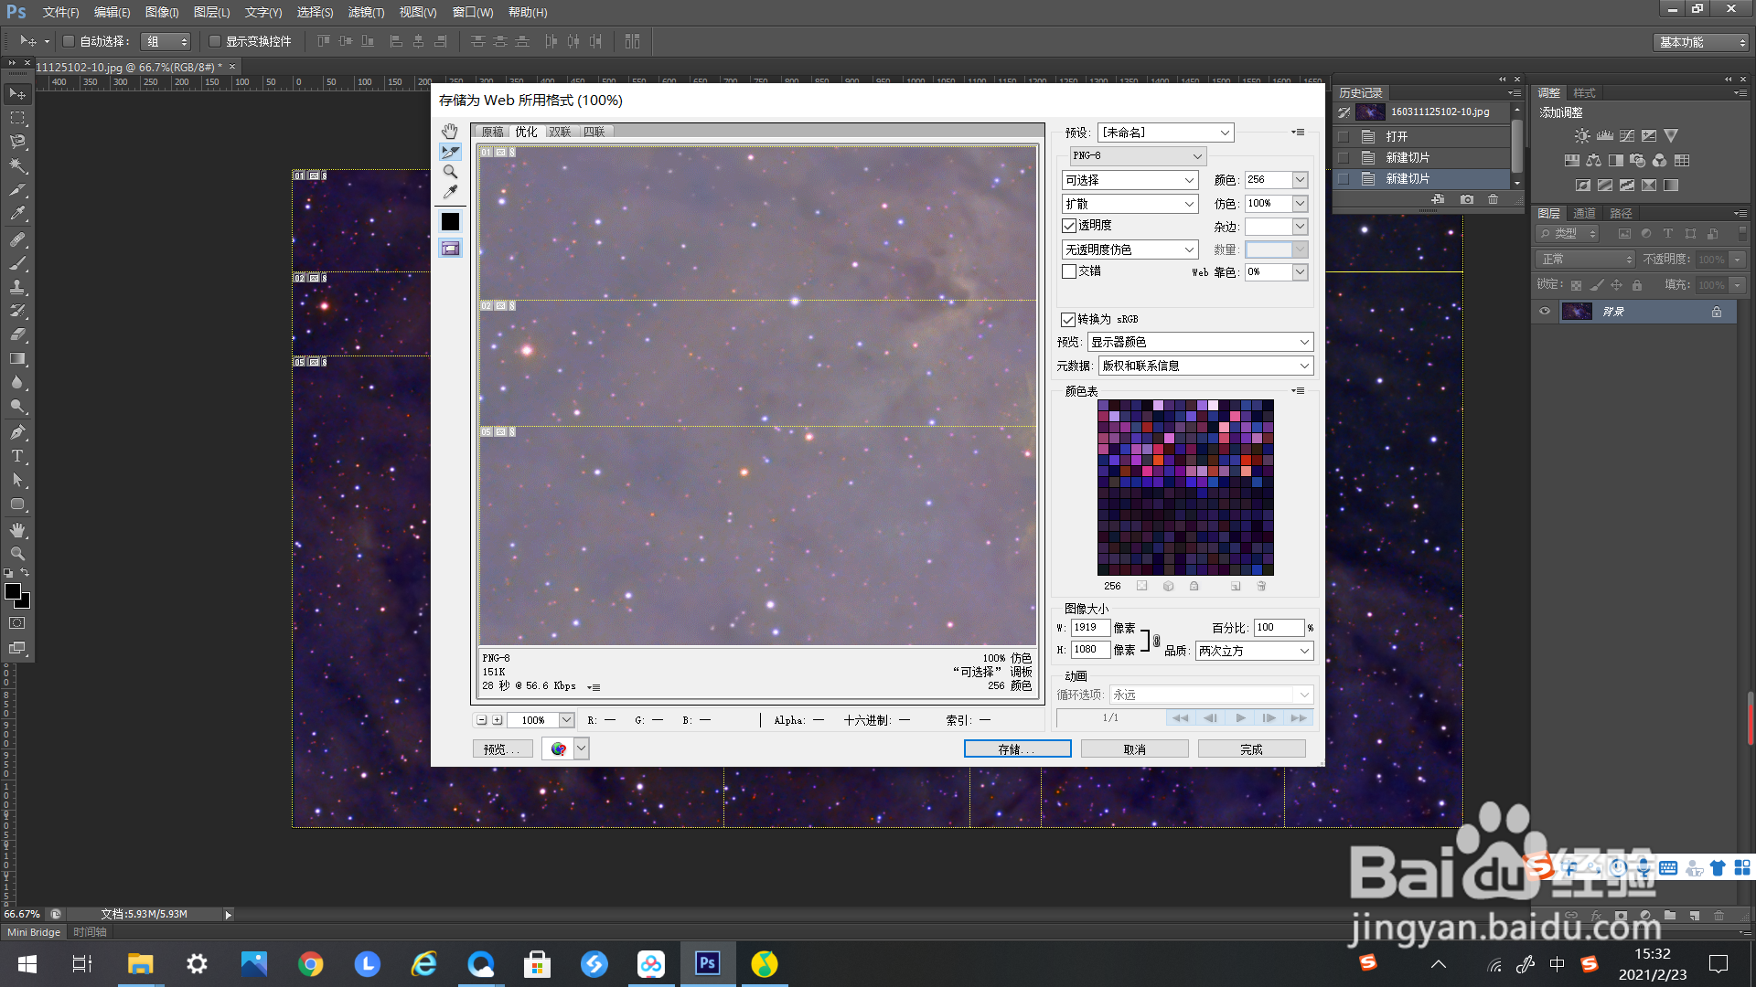Select the Eyedropper tool in dialog
This screenshot has height=987, width=1756.
(x=449, y=192)
